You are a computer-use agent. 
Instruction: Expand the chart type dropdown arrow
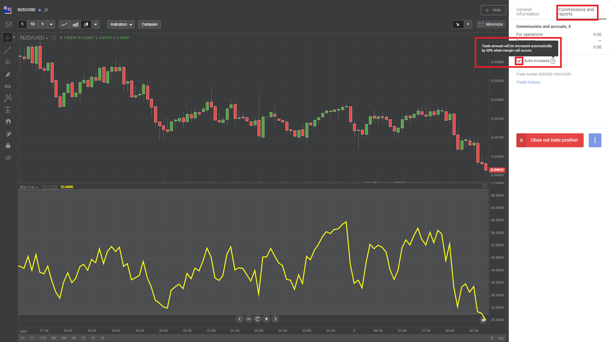point(95,24)
